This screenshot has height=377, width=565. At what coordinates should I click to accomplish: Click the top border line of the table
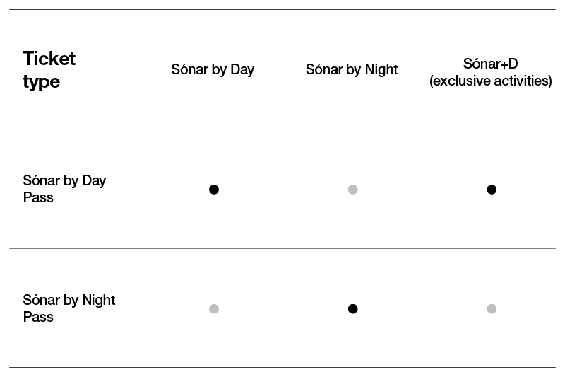282,9
